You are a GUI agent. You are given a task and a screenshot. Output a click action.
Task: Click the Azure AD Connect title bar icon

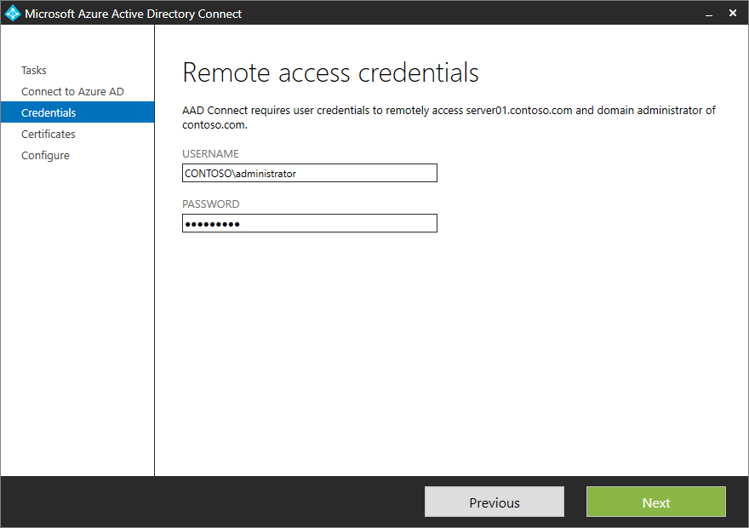(13, 13)
